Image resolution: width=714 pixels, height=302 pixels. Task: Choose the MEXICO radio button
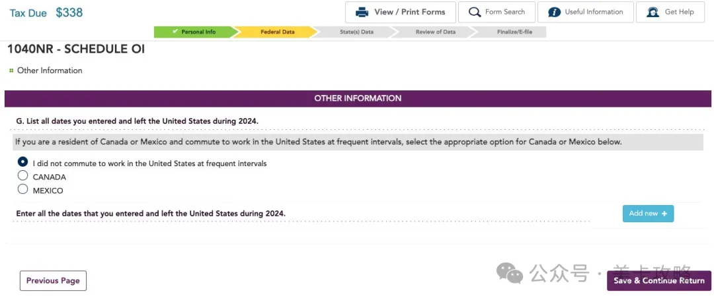pyautogui.click(x=23, y=190)
